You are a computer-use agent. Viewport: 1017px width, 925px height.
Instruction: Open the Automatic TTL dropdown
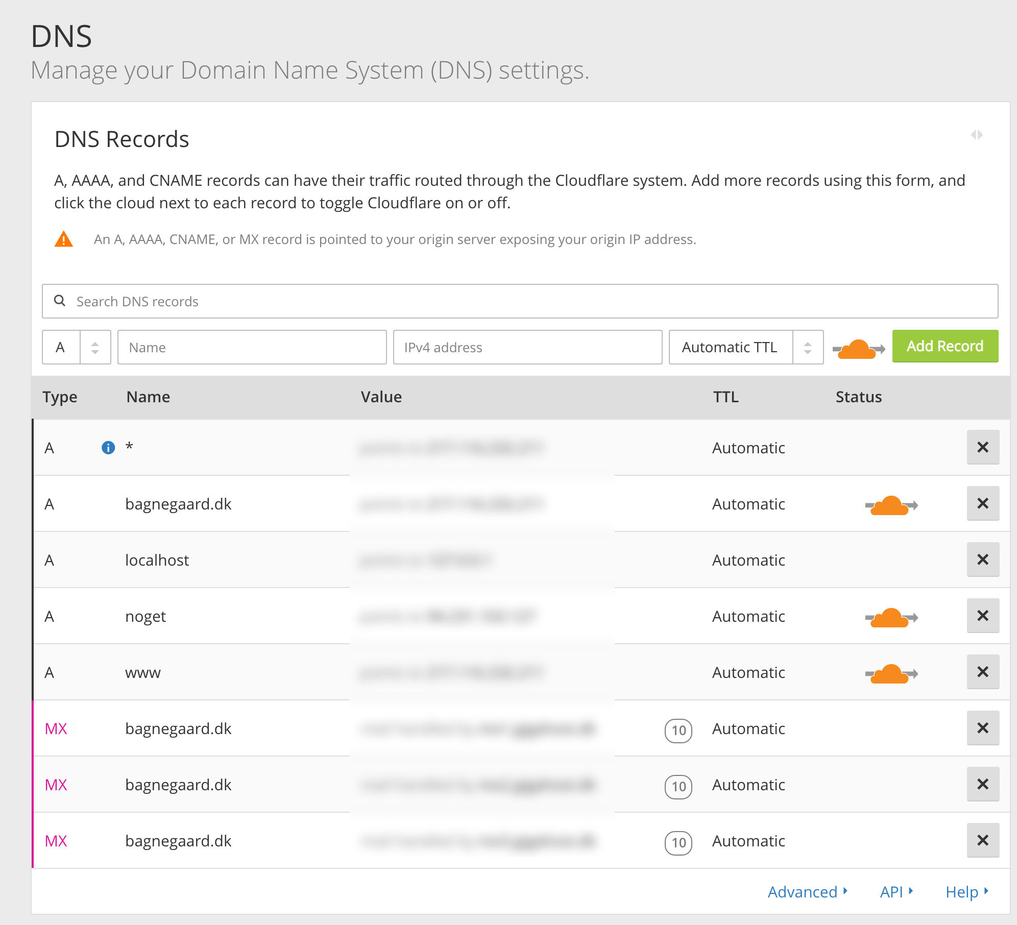pos(745,347)
